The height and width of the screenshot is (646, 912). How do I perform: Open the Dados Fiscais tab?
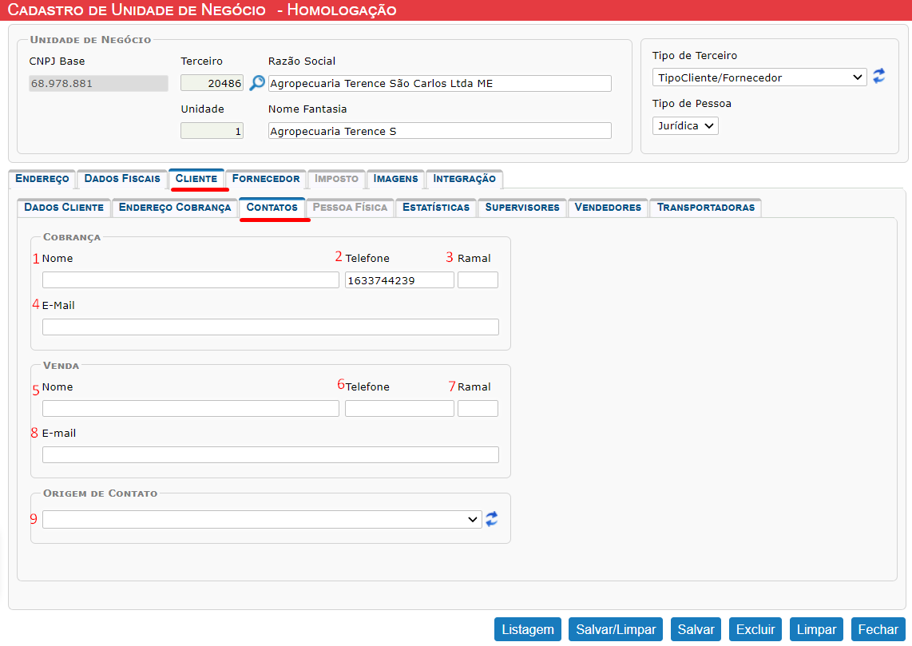tap(122, 179)
